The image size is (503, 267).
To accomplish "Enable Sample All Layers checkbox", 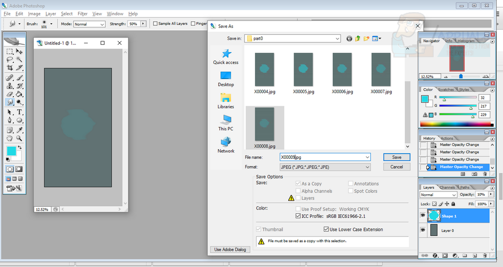I will pyautogui.click(x=156, y=24).
